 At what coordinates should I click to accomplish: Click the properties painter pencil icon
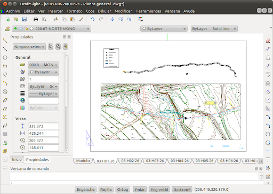pos(81,19)
